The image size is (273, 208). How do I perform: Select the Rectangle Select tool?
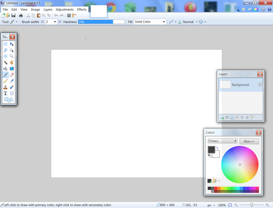click(5, 44)
